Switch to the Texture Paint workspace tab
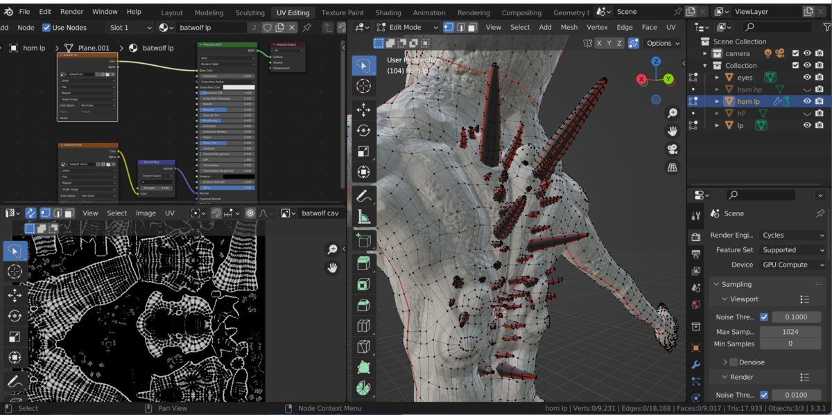 tap(343, 12)
